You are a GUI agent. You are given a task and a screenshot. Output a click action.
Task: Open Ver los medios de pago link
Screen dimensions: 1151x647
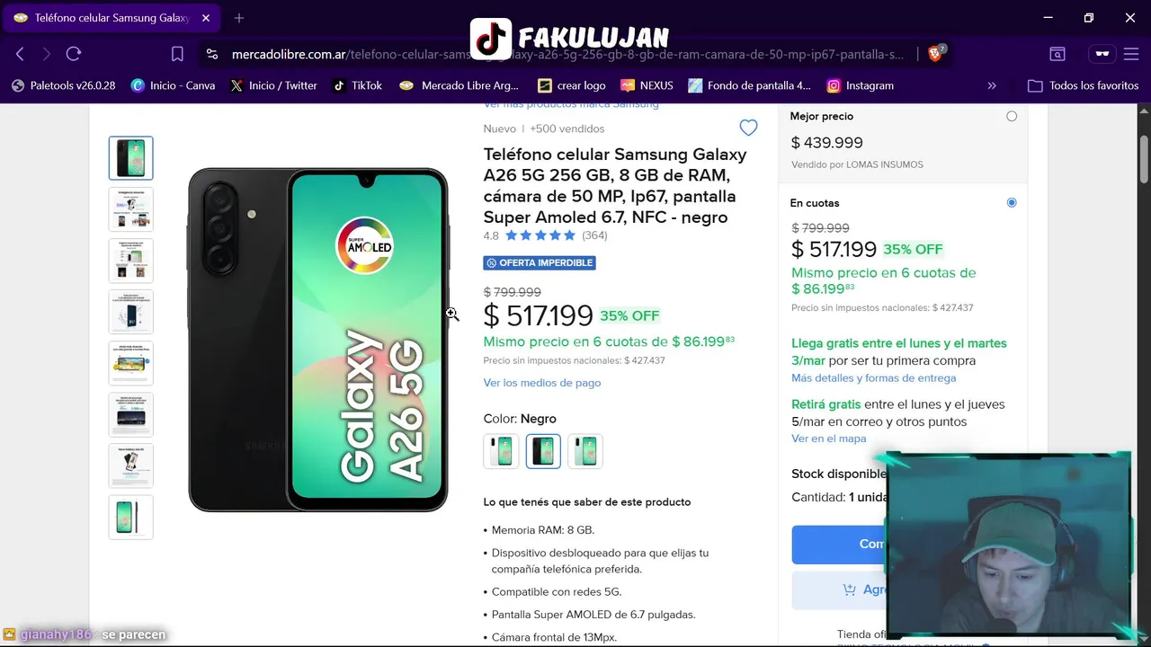(x=542, y=383)
